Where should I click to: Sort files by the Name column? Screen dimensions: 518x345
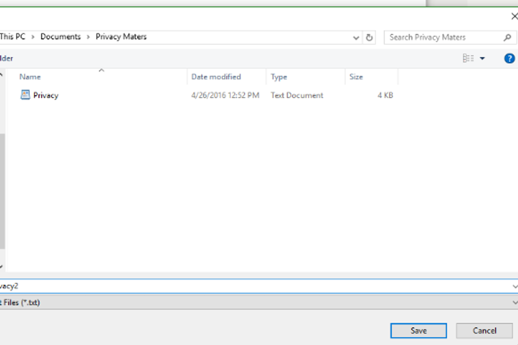[30, 77]
